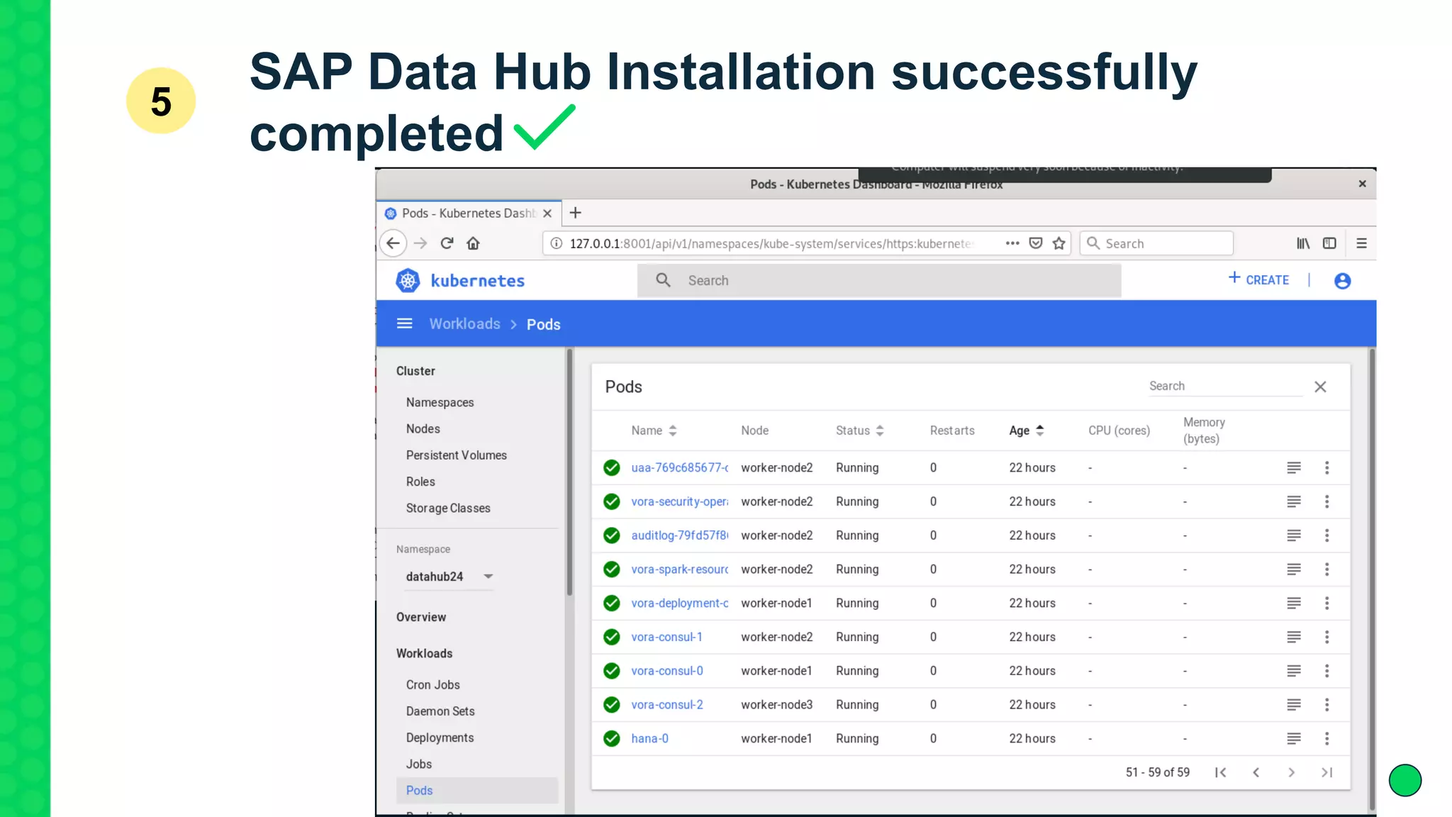Bookmark this page with star icon

(x=1059, y=243)
